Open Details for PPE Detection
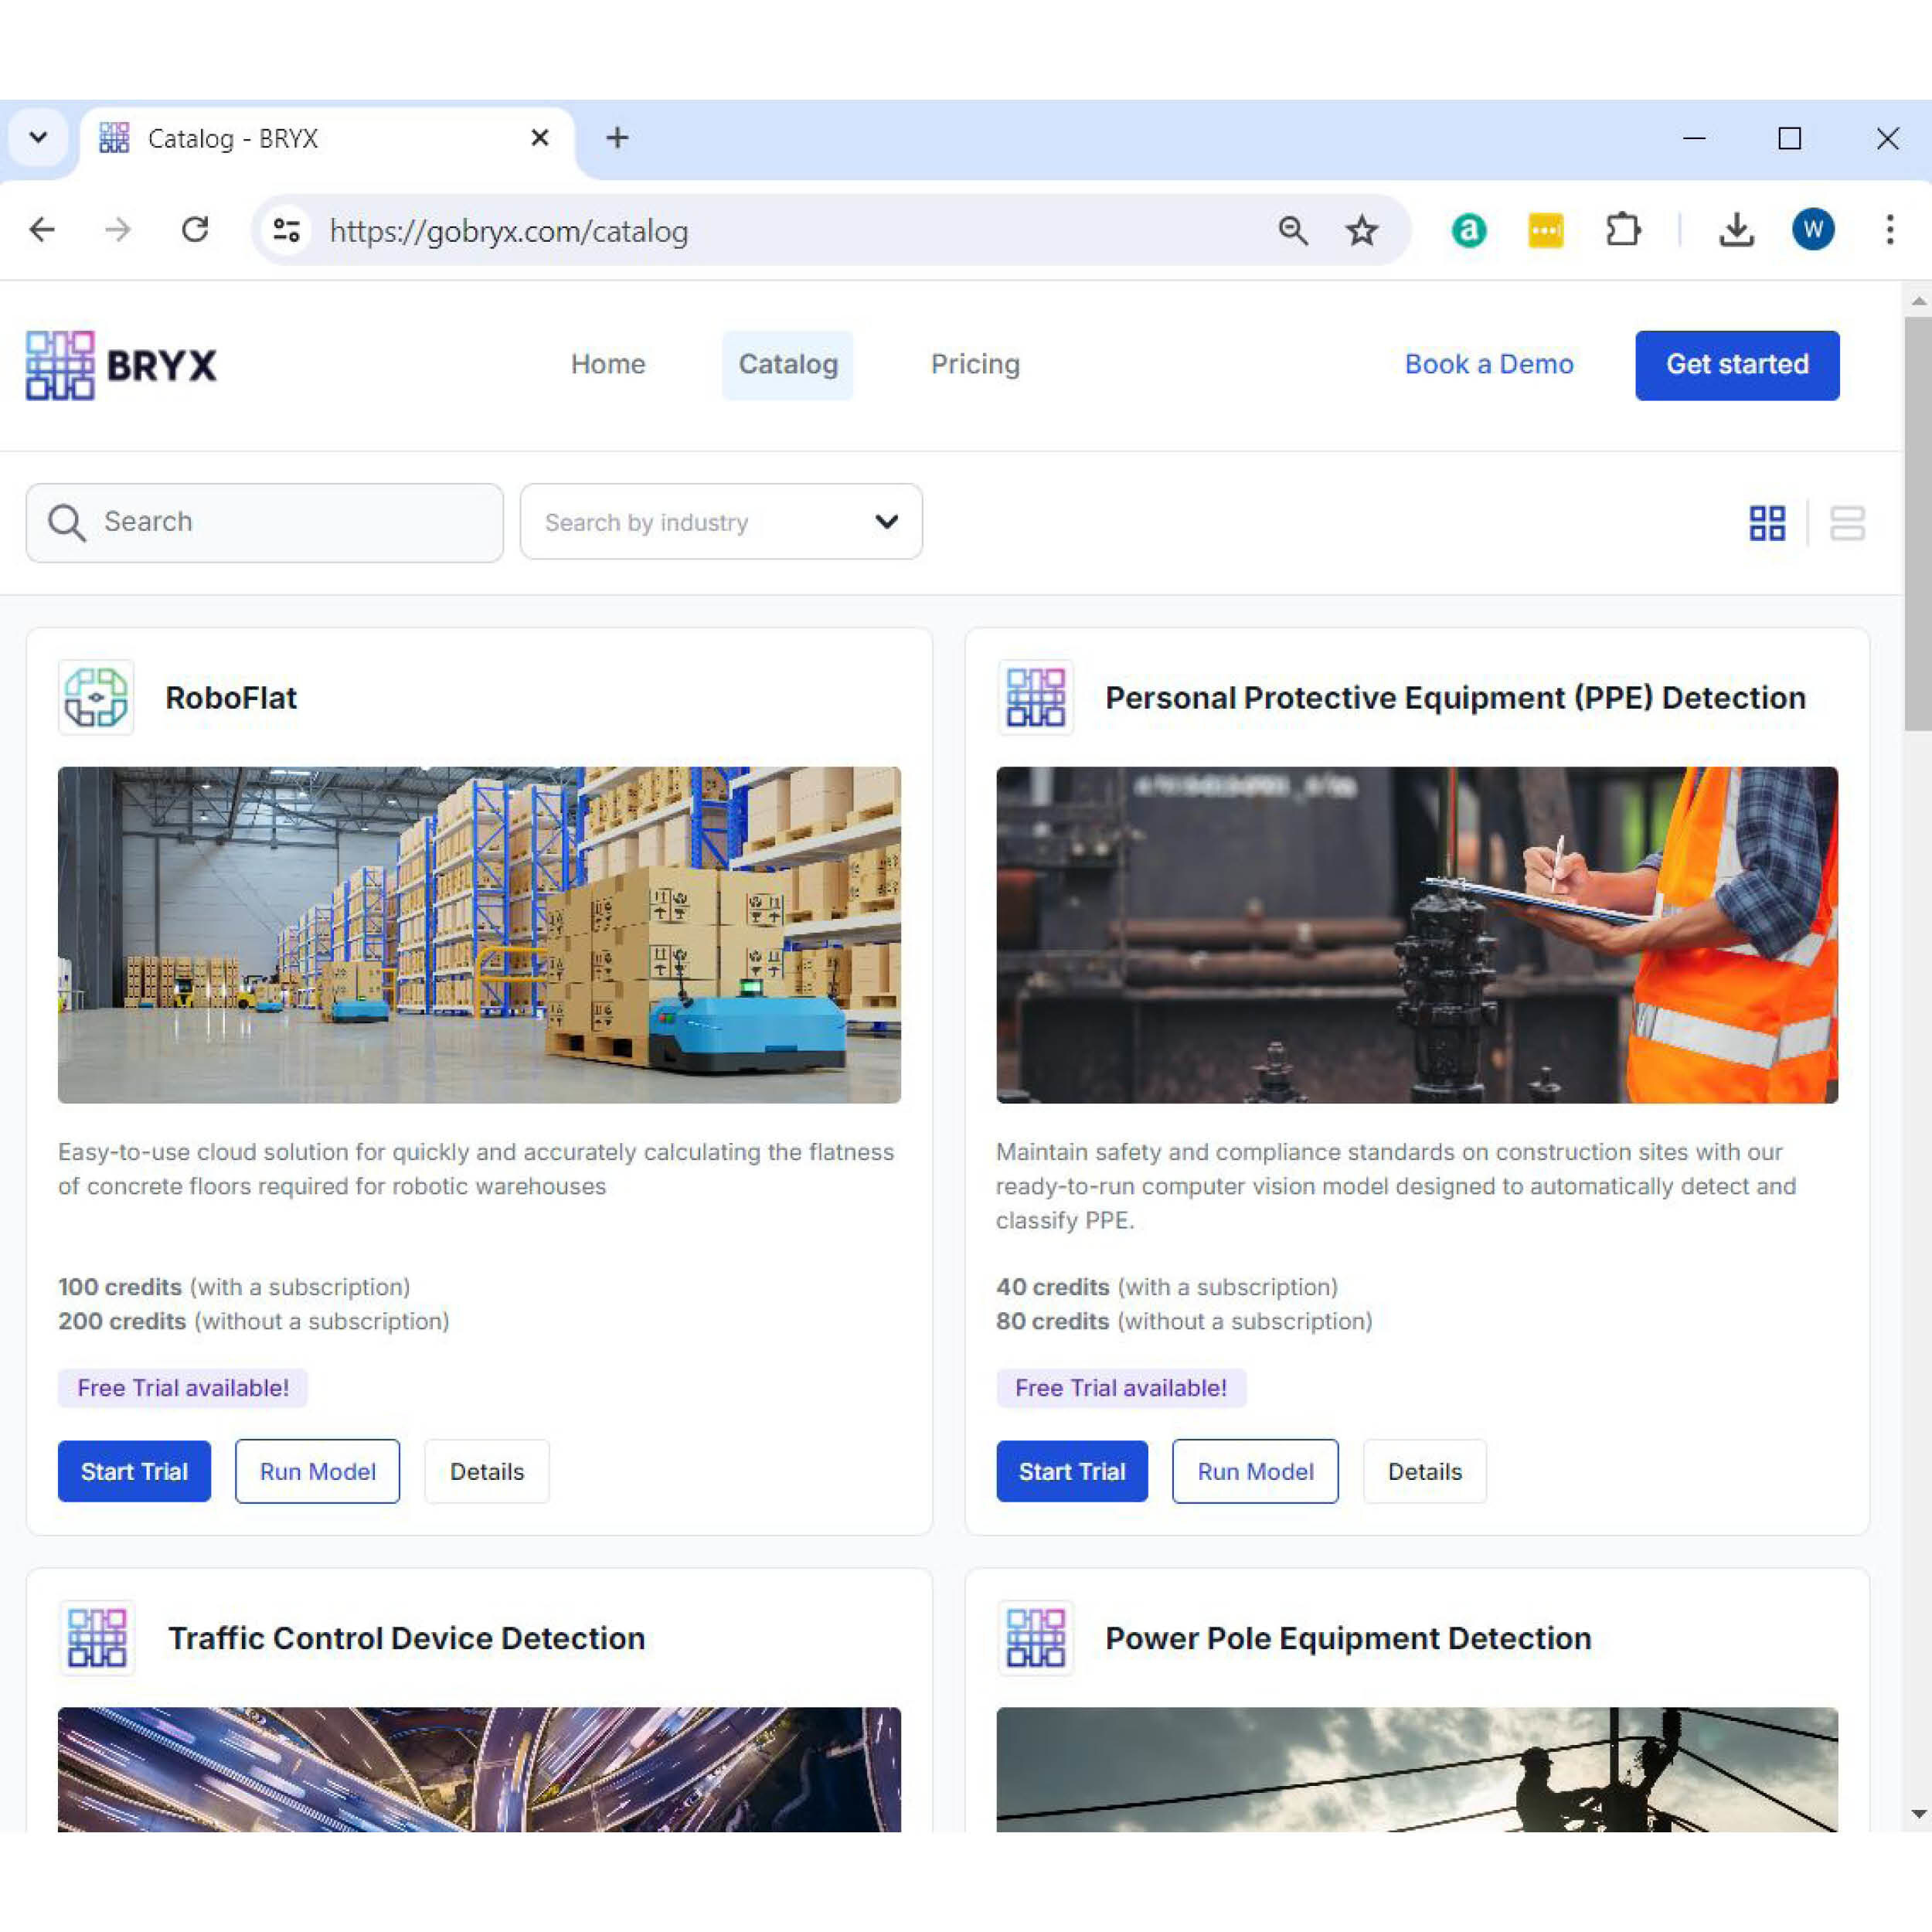This screenshot has width=1932, height=1932. (x=1425, y=1471)
